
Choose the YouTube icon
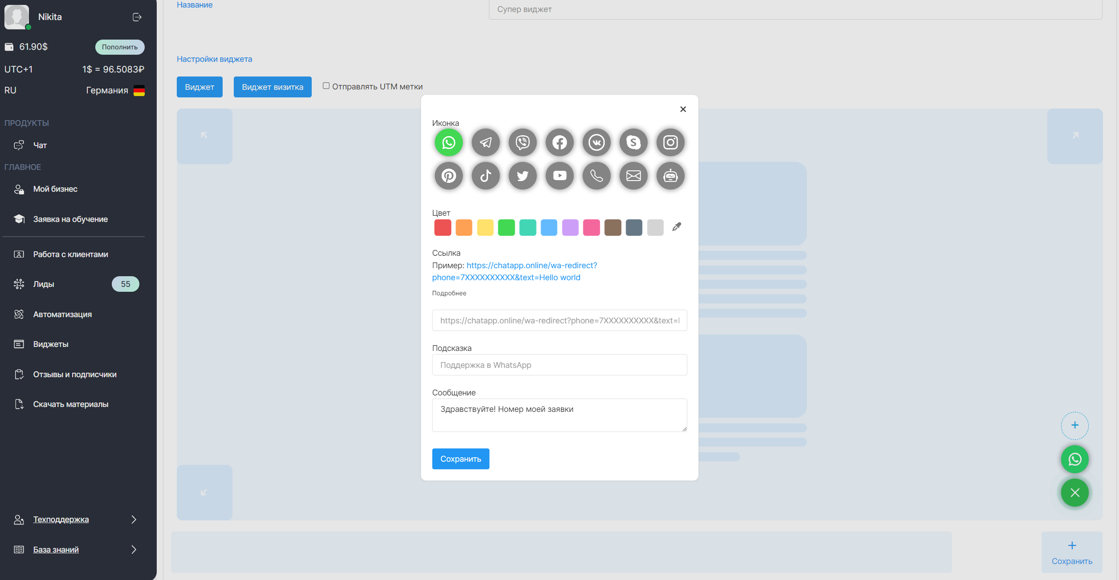pyautogui.click(x=559, y=176)
